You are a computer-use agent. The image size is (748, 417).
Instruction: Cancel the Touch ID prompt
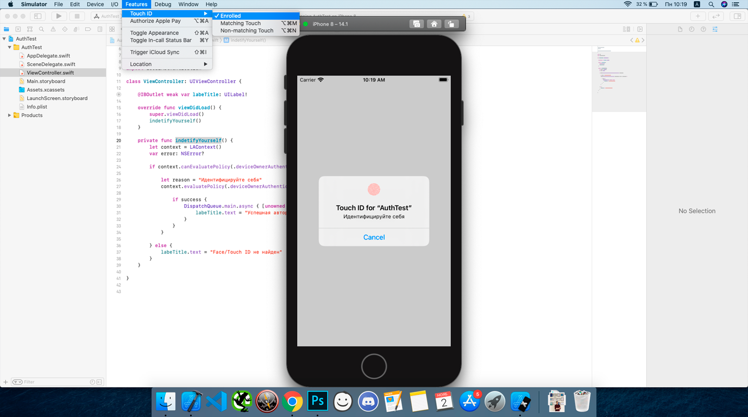(374, 237)
